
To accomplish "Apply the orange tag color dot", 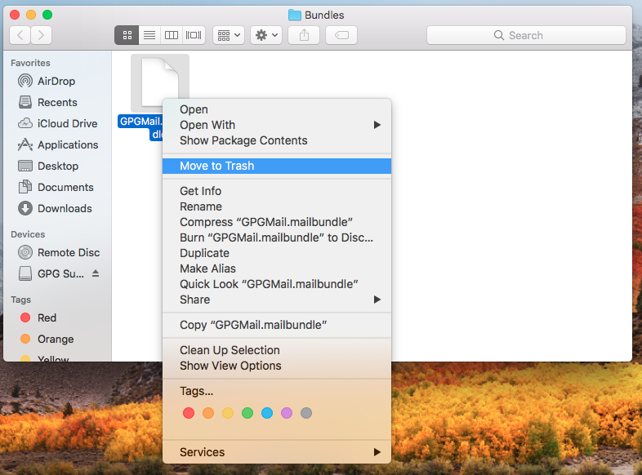I will (208, 413).
